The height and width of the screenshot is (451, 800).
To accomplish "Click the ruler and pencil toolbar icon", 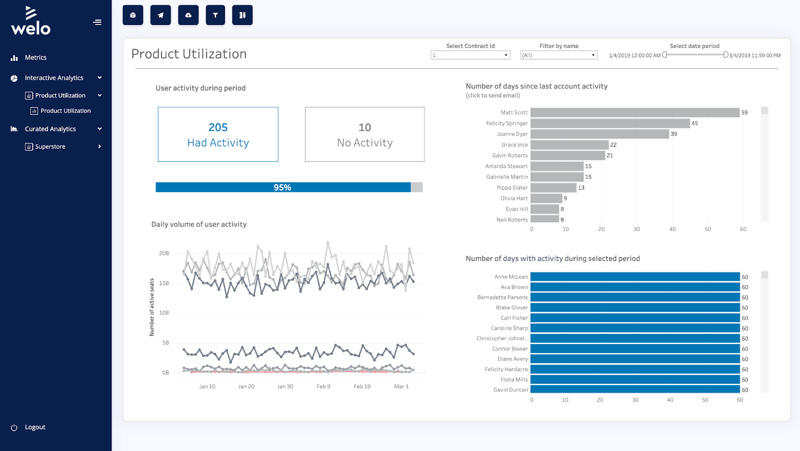I will [242, 15].
